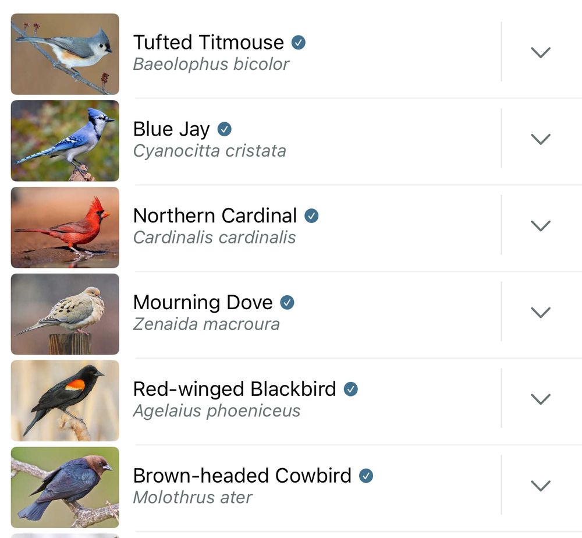Viewport: 582px width, 538px height.
Task: Expand the Mourning Dove row chevron
Action: [541, 312]
